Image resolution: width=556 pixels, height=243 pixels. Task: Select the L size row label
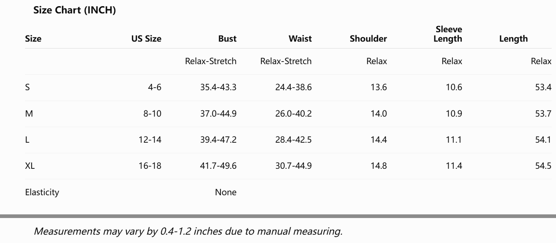[x=27, y=140]
